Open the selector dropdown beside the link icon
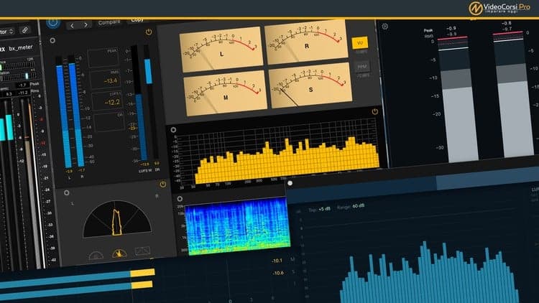 (x=7, y=32)
